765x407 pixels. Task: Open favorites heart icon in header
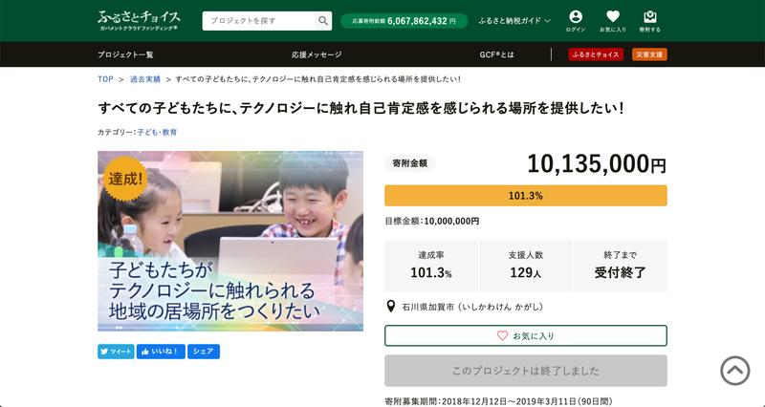(x=613, y=21)
